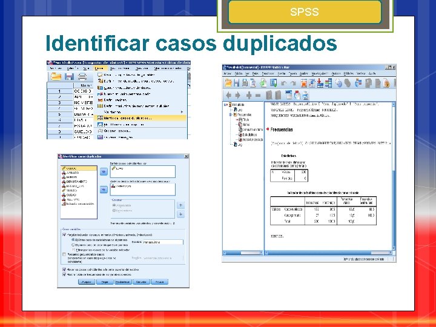Open Analizar menu in Viewer window
The width and height of the screenshot is (436, 327).
pos(303,74)
